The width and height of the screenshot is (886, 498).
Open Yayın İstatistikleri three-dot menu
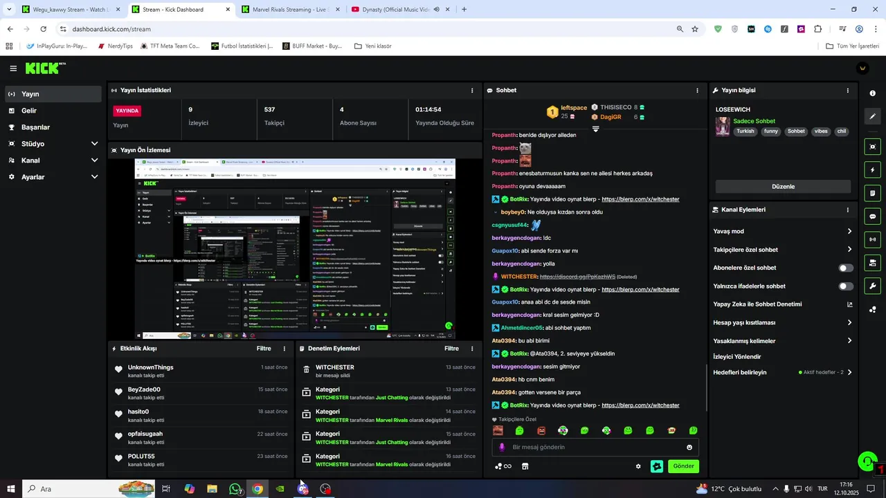click(472, 91)
